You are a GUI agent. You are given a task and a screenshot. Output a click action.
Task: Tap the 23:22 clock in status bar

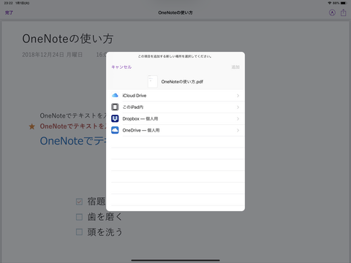tap(8, 3)
